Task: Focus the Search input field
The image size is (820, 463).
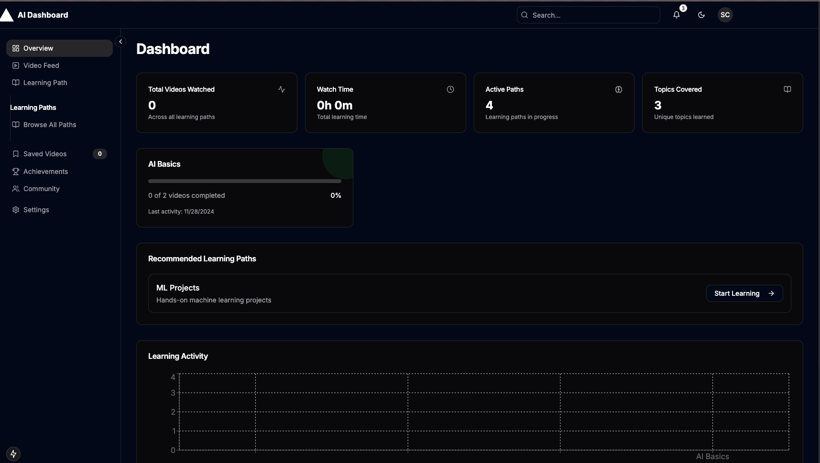Action: (589, 15)
